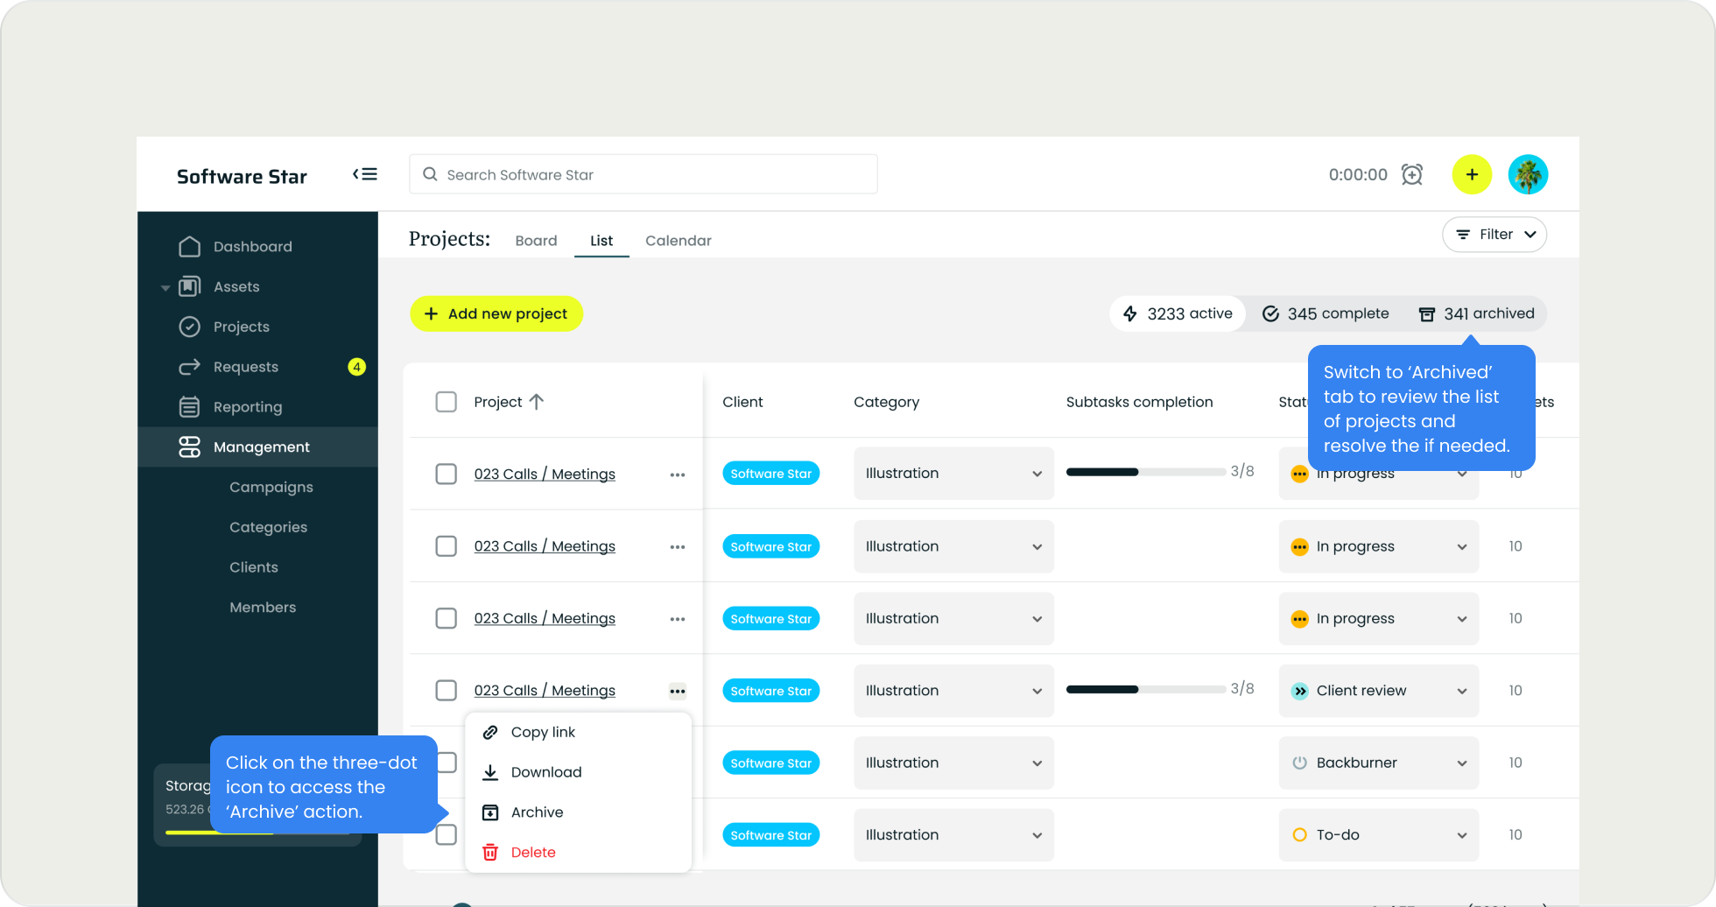Click the first row subtasks progress bar
The height and width of the screenshot is (907, 1716).
coord(1145,472)
